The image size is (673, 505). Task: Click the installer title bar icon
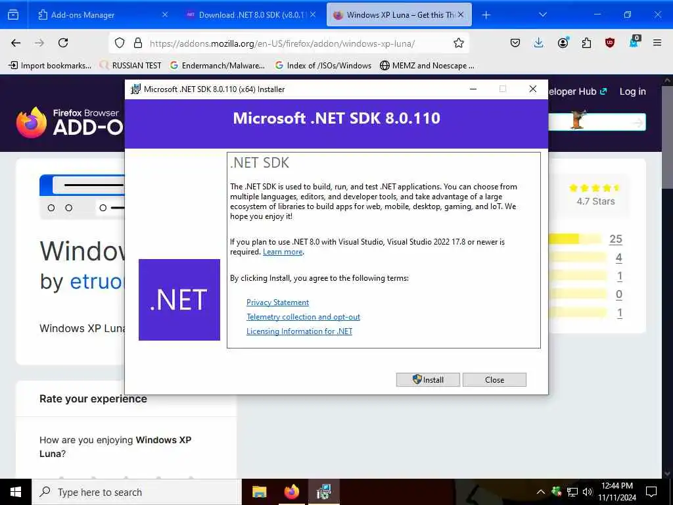(135, 89)
